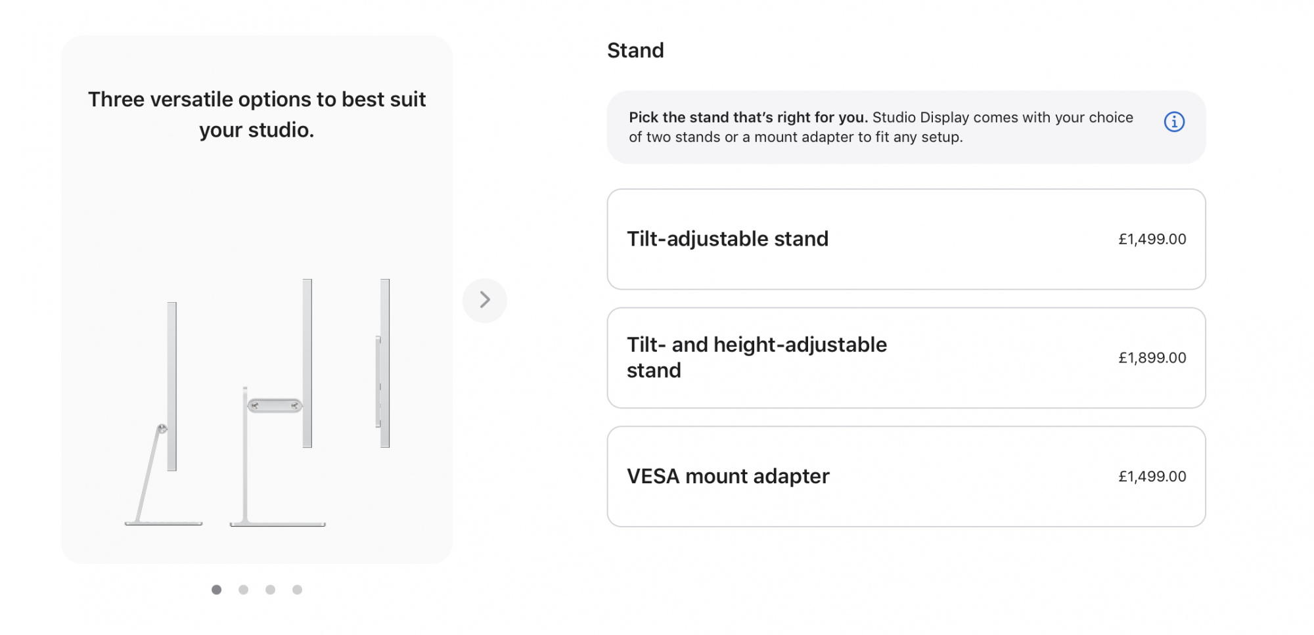
Task: Select the first gallery pagination dot
Action: (216, 590)
